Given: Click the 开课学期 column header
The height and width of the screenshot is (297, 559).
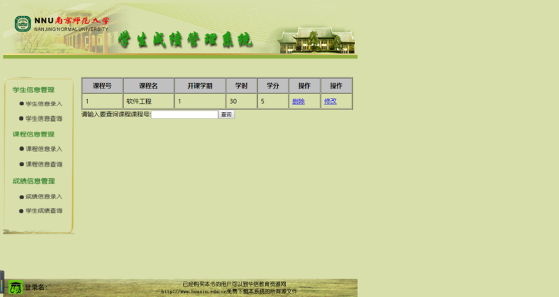Looking at the screenshot, I should click(x=200, y=86).
